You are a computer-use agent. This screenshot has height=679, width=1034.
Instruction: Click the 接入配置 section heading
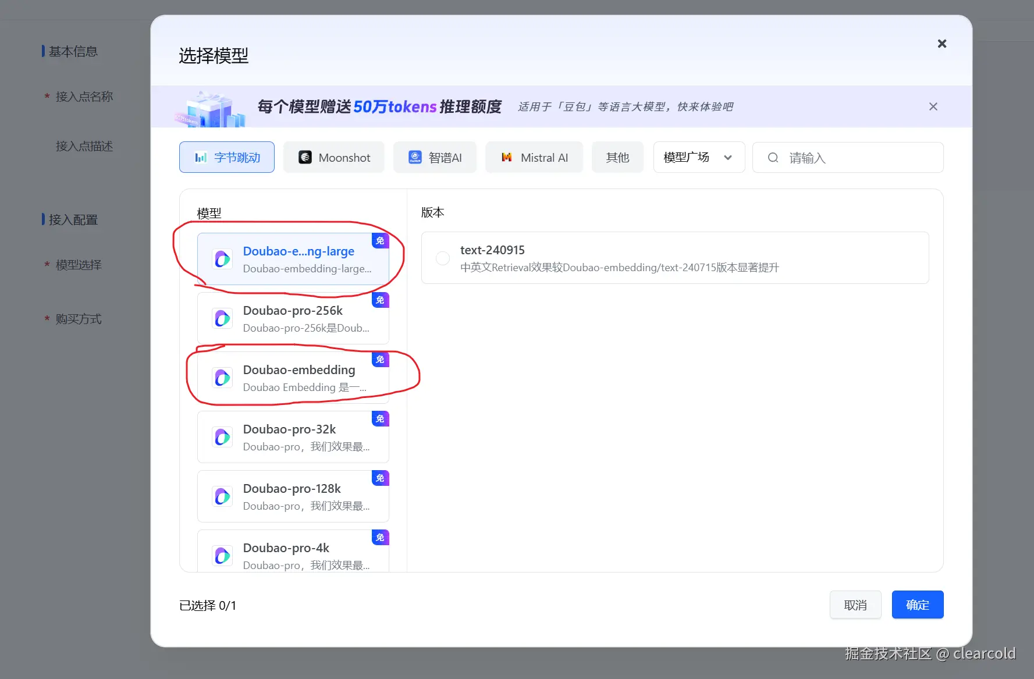(73, 220)
